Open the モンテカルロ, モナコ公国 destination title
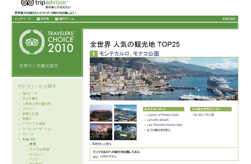This screenshot has width=251, height=164. 129,54
